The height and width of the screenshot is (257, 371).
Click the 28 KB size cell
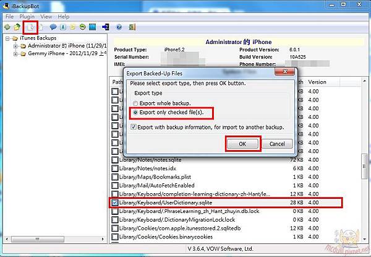tap(296, 203)
